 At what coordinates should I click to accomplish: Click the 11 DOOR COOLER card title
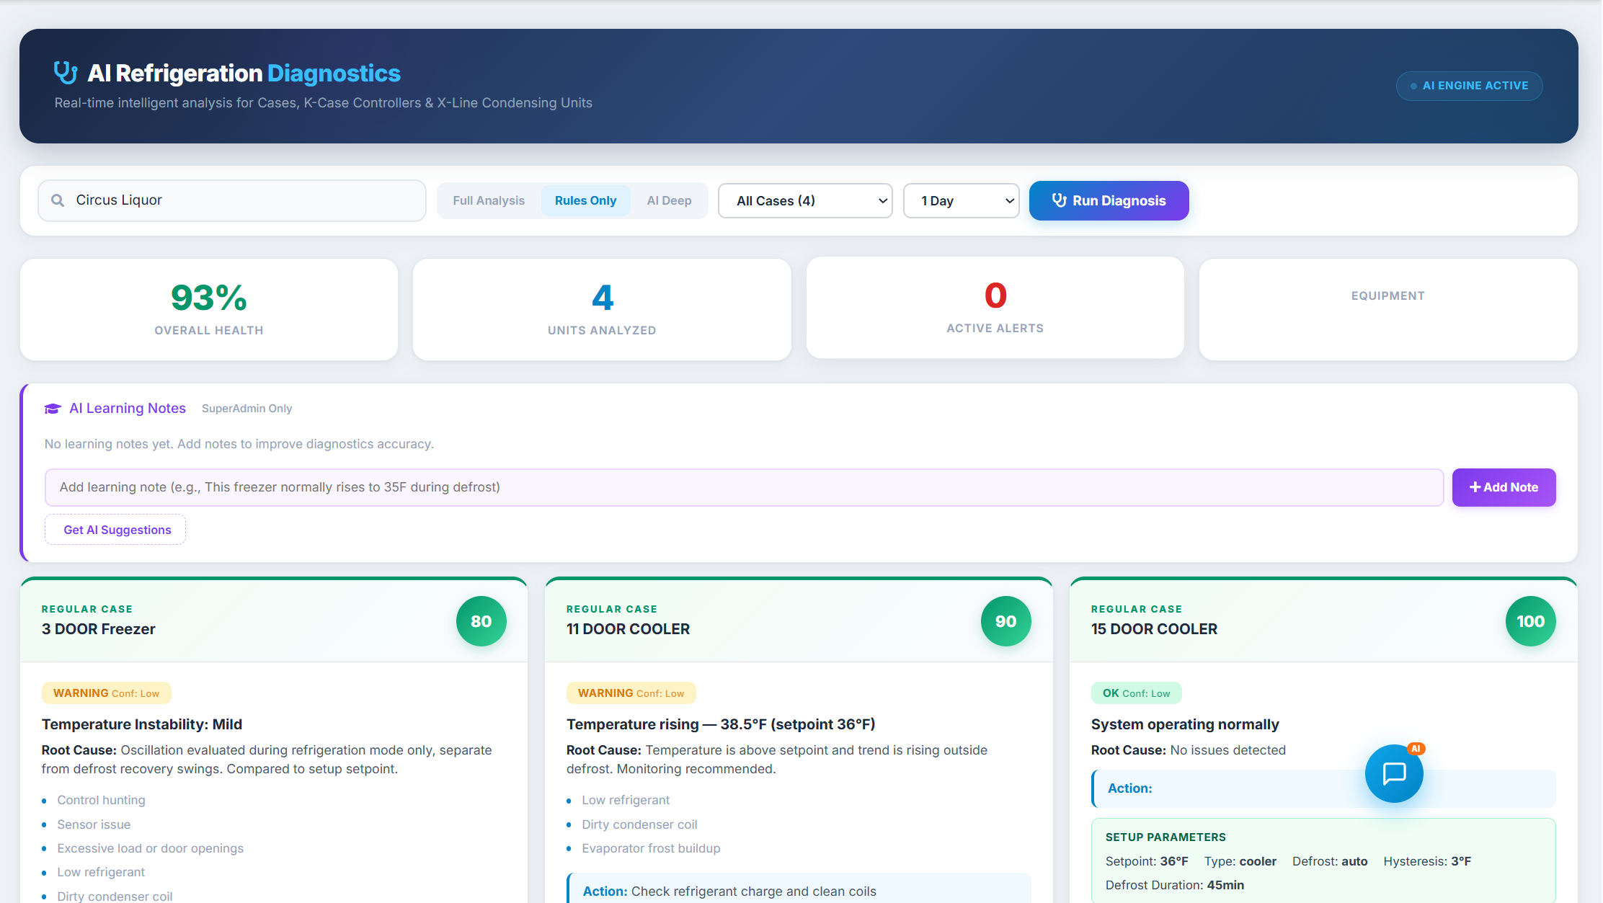628,629
